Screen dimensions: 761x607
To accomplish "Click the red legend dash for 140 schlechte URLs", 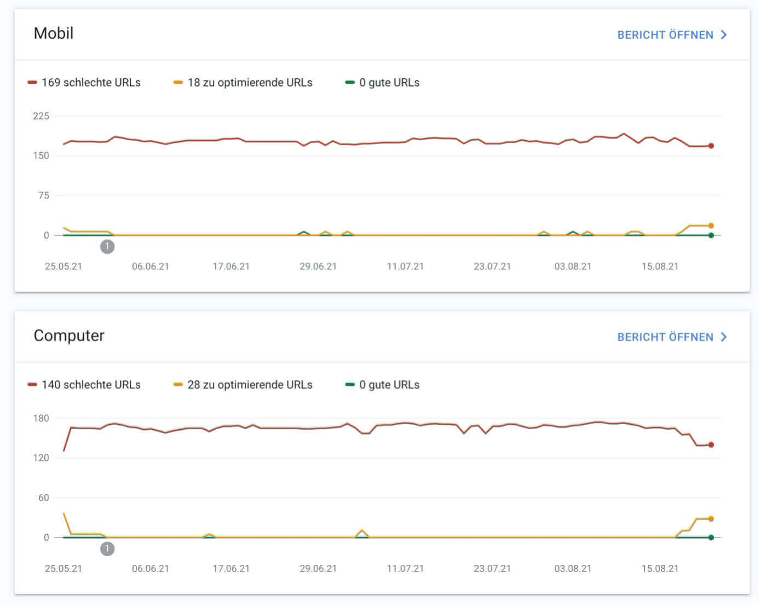I will pyautogui.click(x=32, y=385).
